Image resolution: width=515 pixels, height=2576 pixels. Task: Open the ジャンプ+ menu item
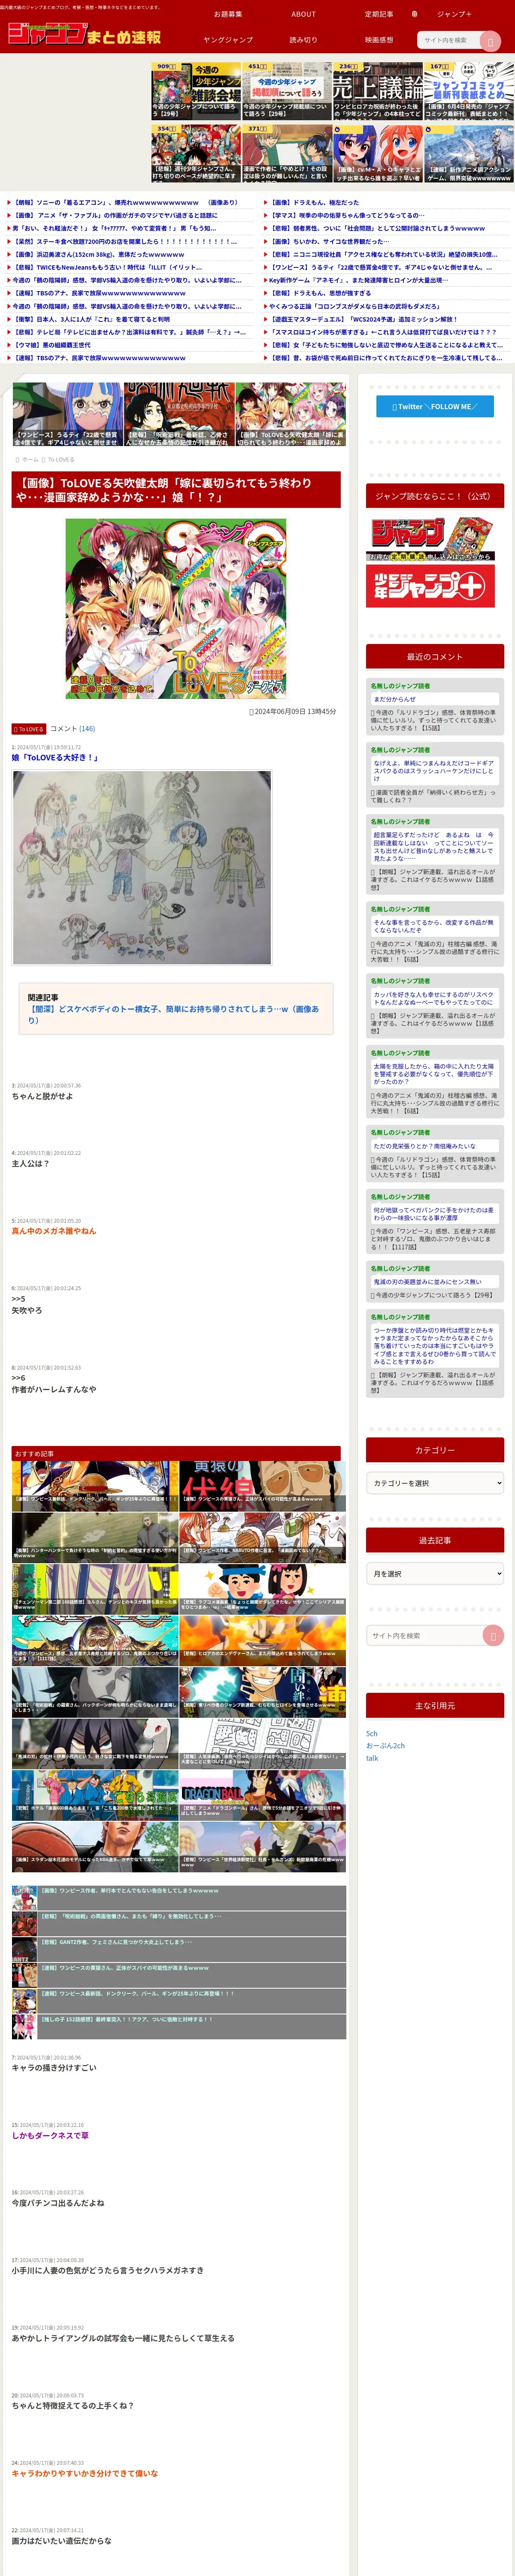tap(454, 14)
